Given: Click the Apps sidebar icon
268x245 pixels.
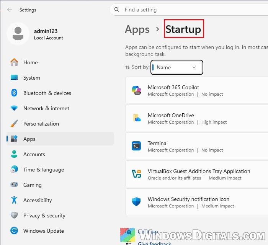Looking at the screenshot, I should (x=14, y=139).
